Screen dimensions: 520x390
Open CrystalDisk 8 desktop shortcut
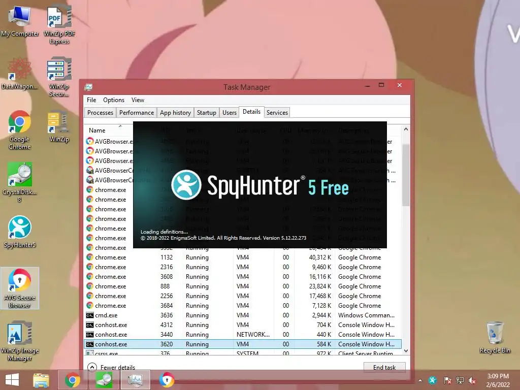coord(20,182)
